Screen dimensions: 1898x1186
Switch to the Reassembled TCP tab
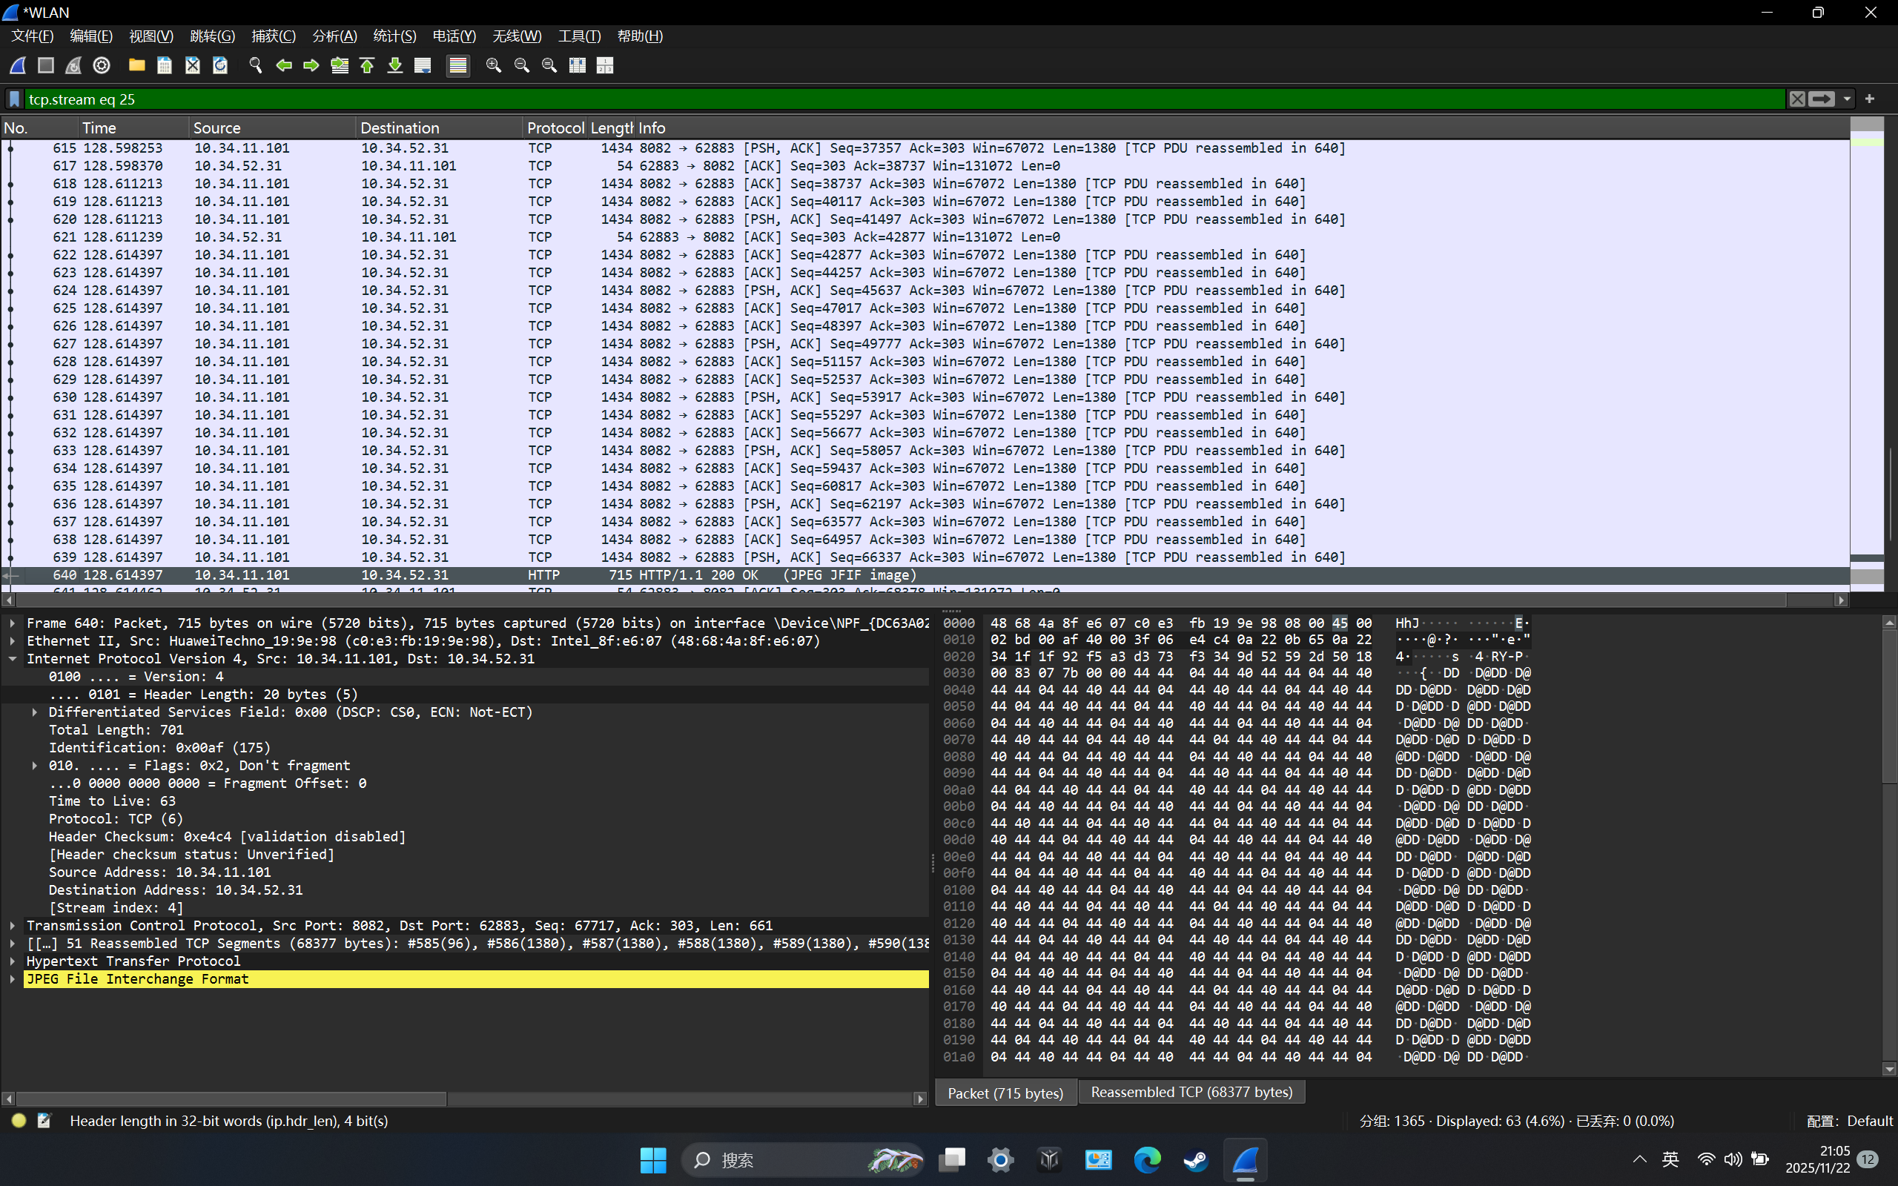click(x=1191, y=1091)
